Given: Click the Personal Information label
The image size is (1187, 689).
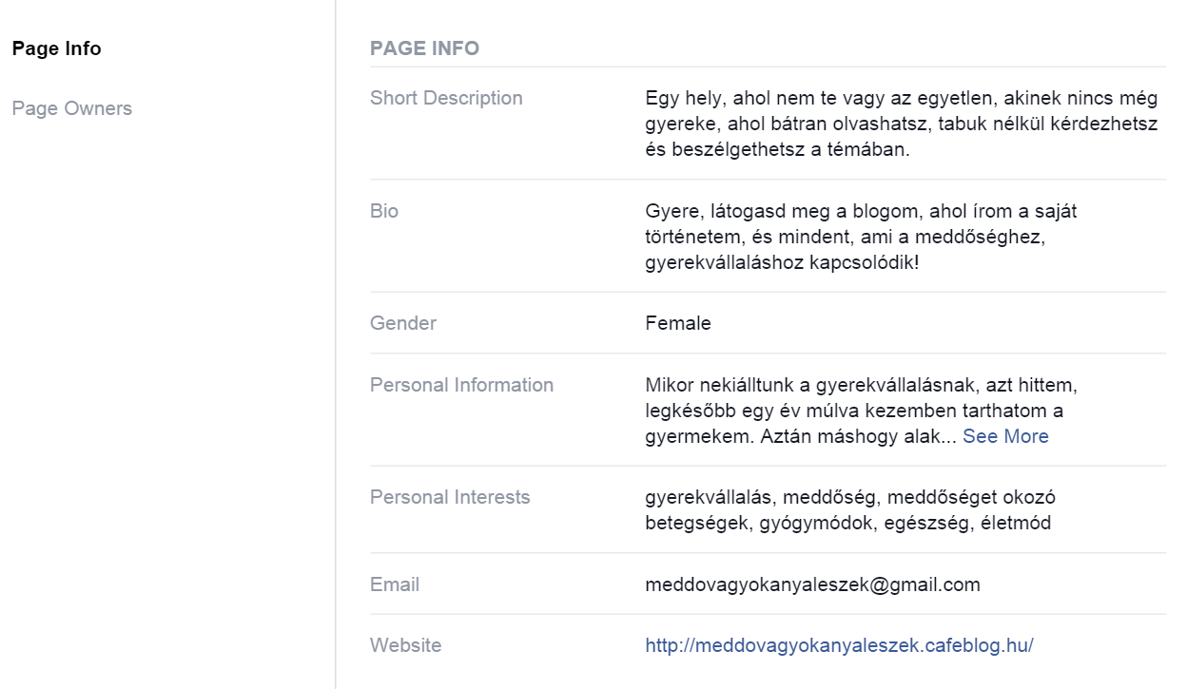Looking at the screenshot, I should coord(461,385).
